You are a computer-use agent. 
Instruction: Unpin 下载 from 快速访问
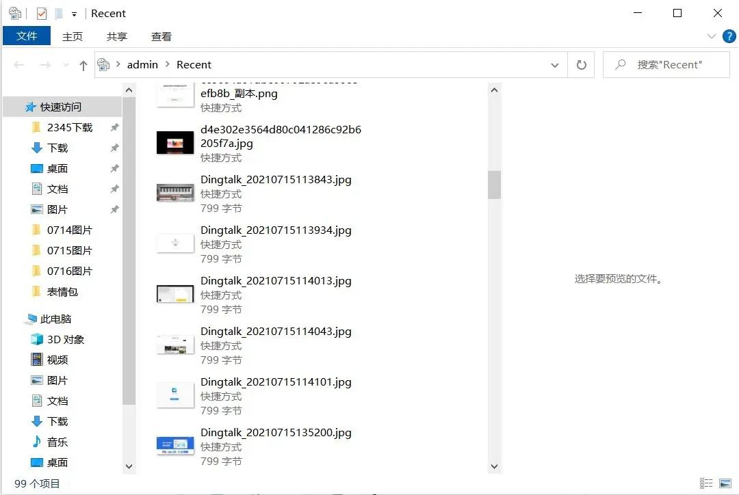coord(116,148)
